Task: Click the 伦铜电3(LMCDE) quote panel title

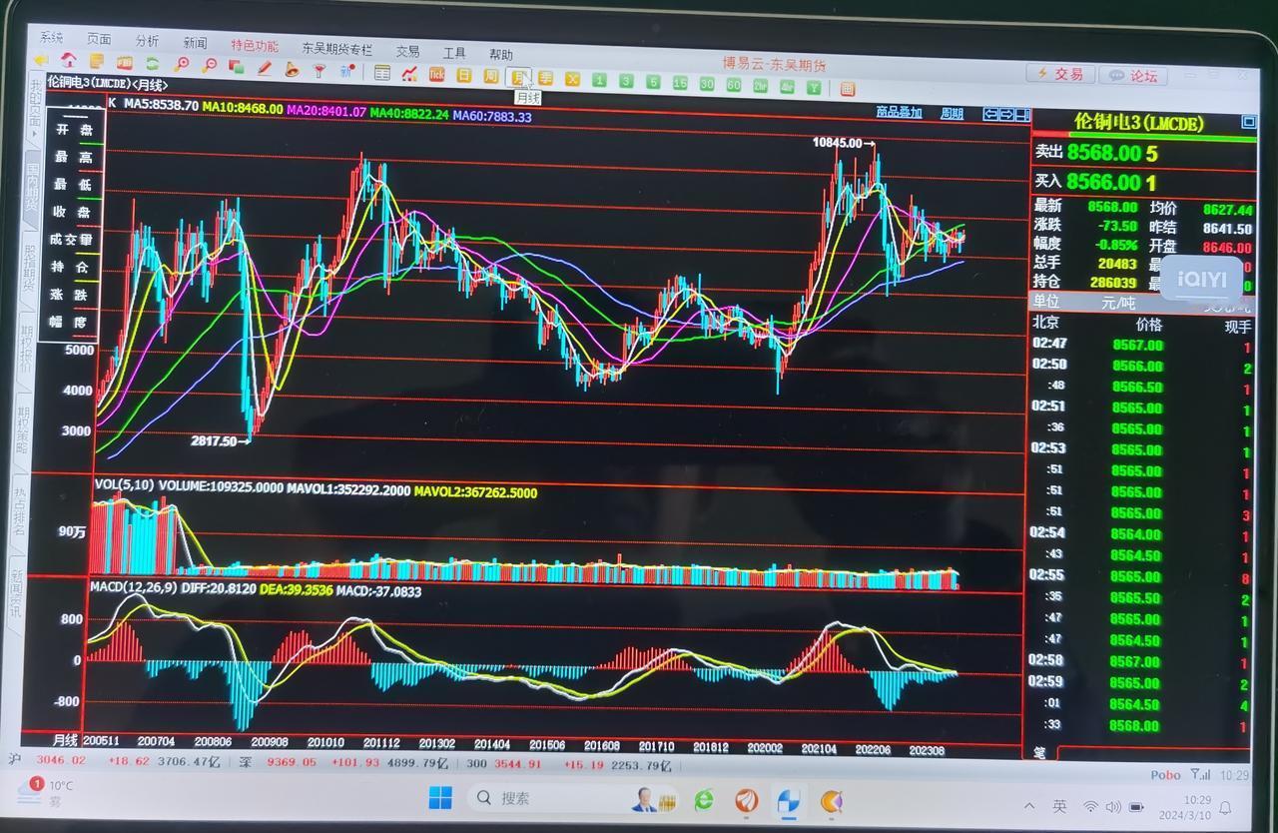Action: [x=1138, y=123]
